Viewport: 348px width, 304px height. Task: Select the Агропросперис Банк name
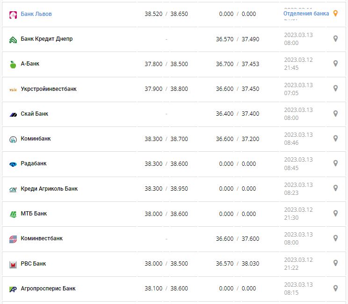point(48,289)
